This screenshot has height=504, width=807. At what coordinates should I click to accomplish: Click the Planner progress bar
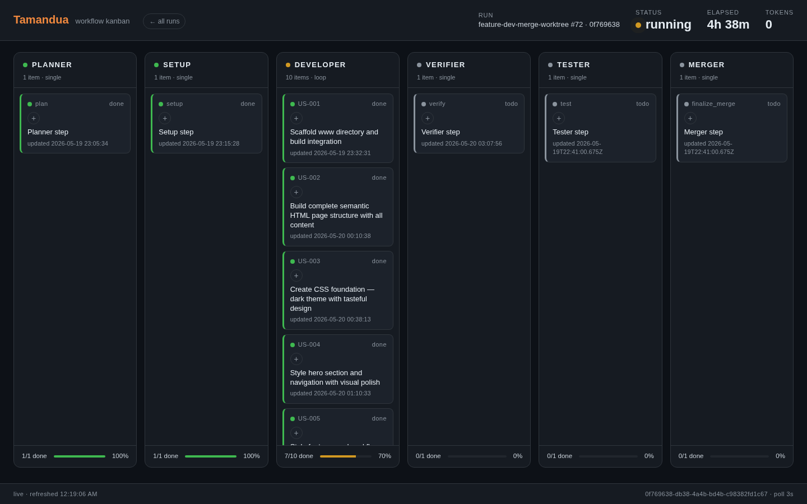[x=80, y=456]
